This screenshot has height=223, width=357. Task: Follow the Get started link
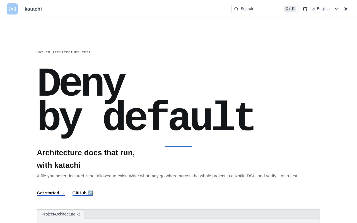[51, 193]
